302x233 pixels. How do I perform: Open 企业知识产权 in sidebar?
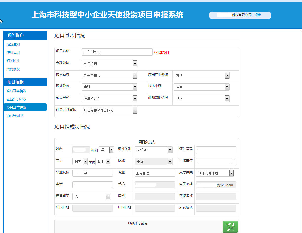point(16,99)
